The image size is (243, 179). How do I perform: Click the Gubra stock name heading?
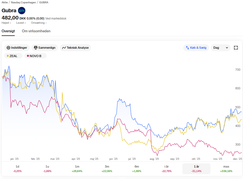click(x=9, y=11)
